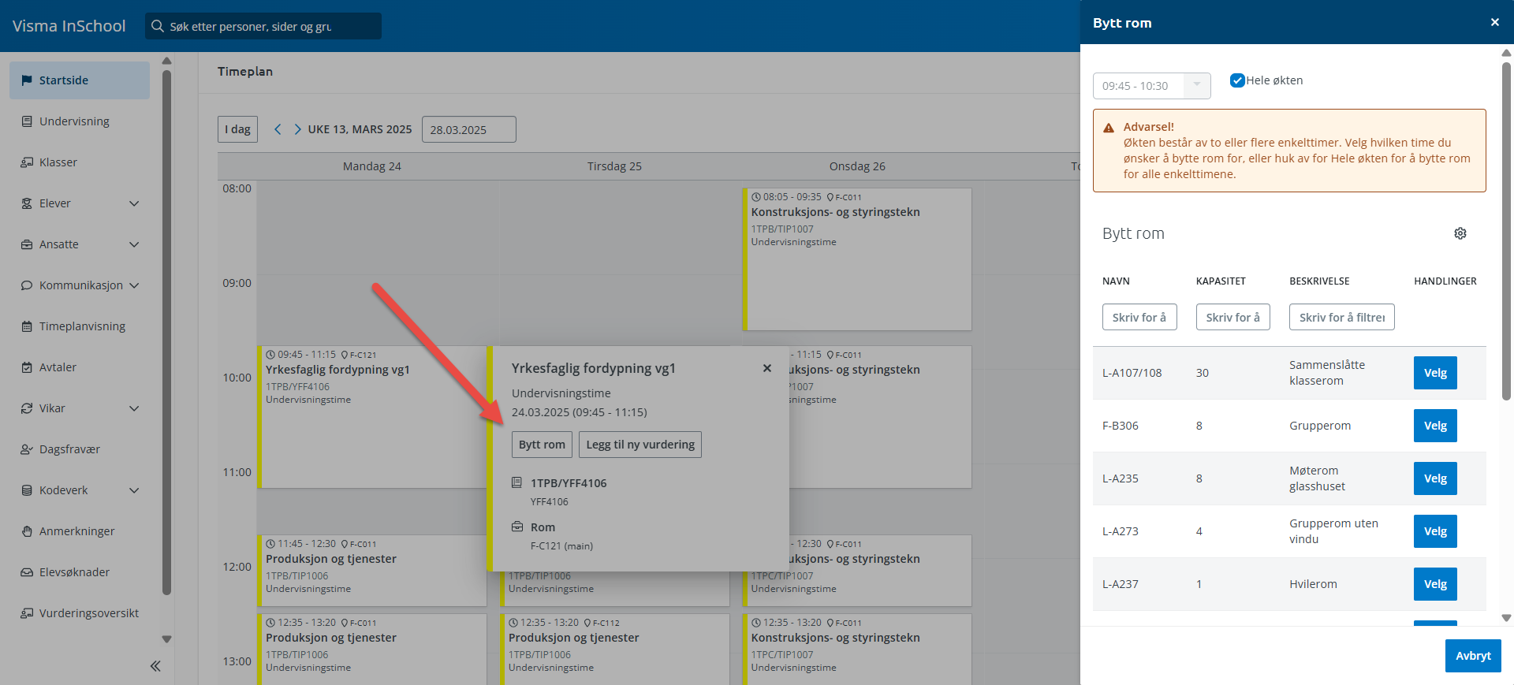The width and height of the screenshot is (1514, 685).
Task: Click the 1TPB/YFF4106 group icon in popup
Action: pos(517,482)
